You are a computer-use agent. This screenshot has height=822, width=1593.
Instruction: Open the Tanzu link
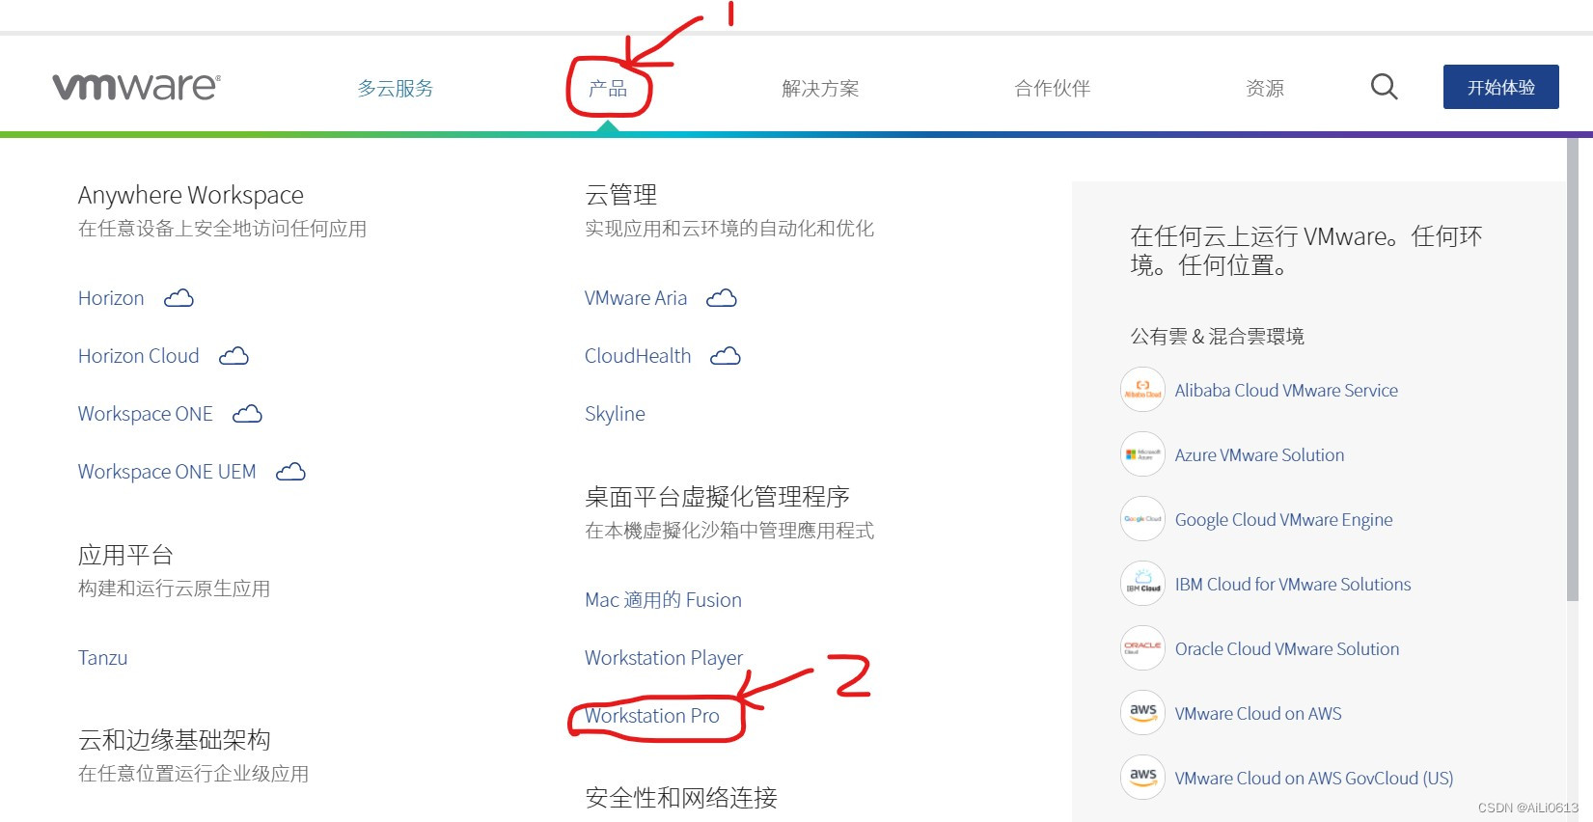tap(102, 658)
